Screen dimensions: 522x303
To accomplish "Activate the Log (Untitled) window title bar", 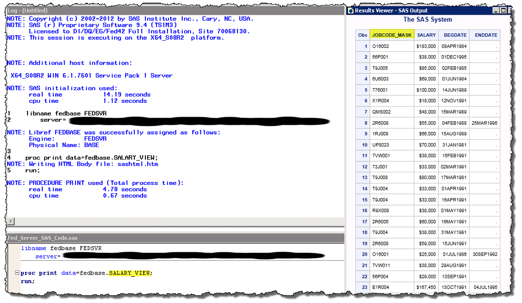I will [90, 10].
